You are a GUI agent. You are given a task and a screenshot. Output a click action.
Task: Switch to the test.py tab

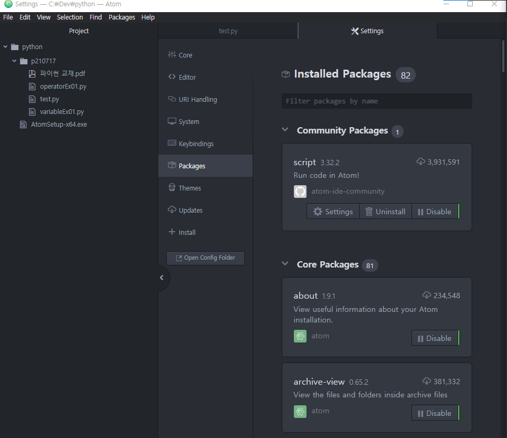pyautogui.click(x=228, y=31)
